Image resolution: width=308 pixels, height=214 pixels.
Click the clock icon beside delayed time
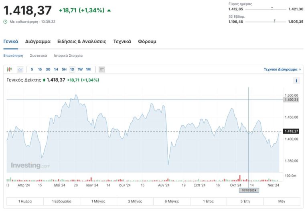6,22
